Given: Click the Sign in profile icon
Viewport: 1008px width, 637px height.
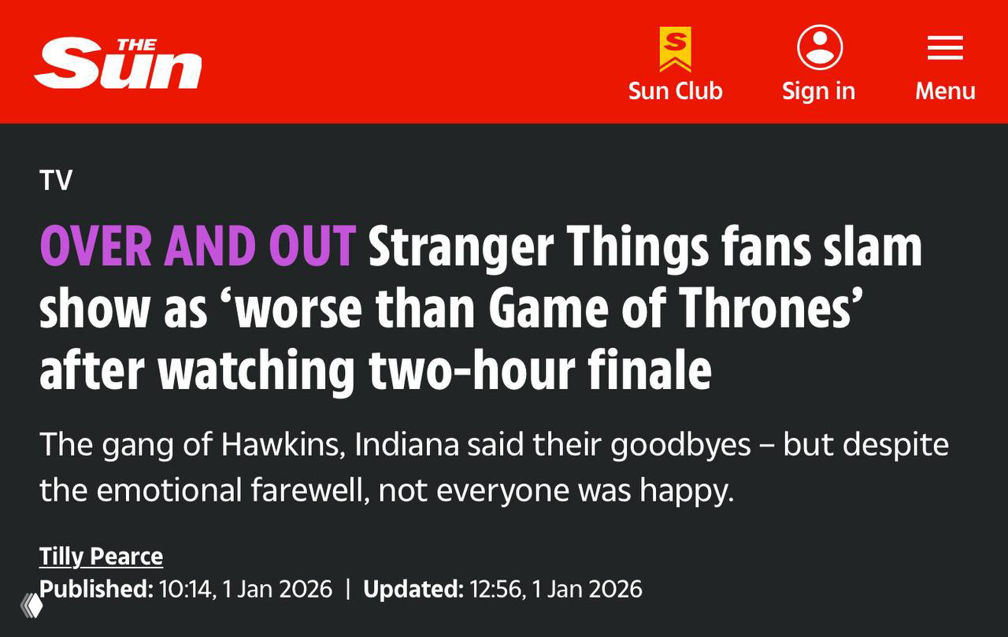Looking at the screenshot, I should point(819,47).
